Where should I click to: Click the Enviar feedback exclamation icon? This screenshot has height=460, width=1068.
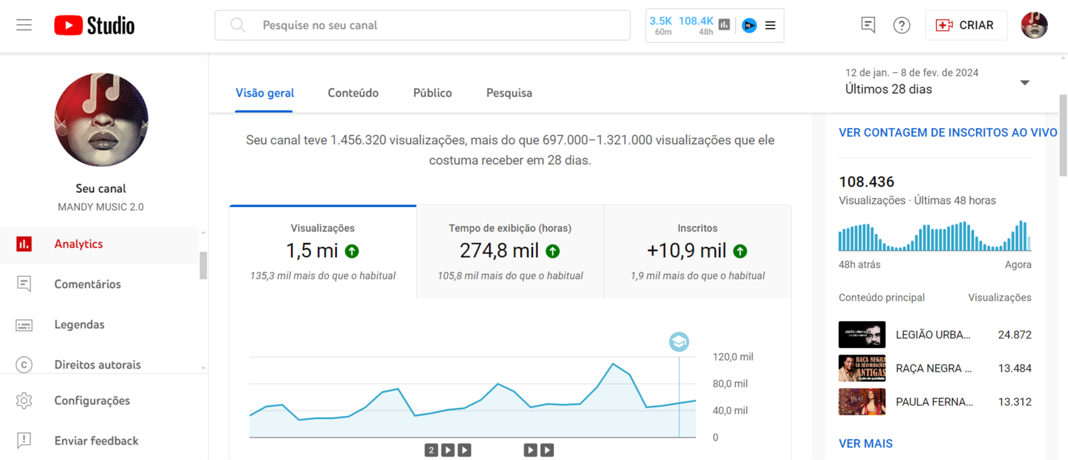coord(24,441)
